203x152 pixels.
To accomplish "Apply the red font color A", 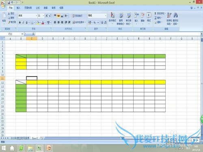I will (43, 23).
